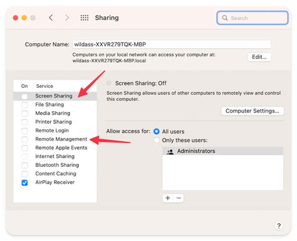Viewport: 297px width, 241px height.
Task: Click the Search field
Action: pos(253,18)
